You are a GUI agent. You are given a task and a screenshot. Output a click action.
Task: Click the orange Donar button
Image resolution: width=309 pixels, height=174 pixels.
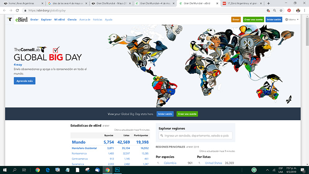tap(236, 19)
